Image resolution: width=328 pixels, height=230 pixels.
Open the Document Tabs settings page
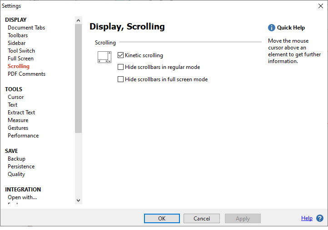(26, 28)
